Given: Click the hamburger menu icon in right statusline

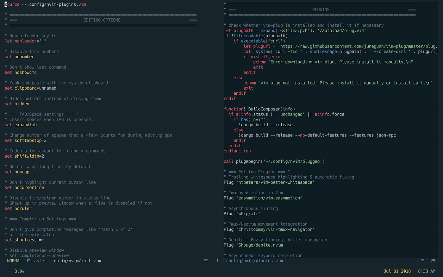Looking at the screenshot, I should [422, 261].
